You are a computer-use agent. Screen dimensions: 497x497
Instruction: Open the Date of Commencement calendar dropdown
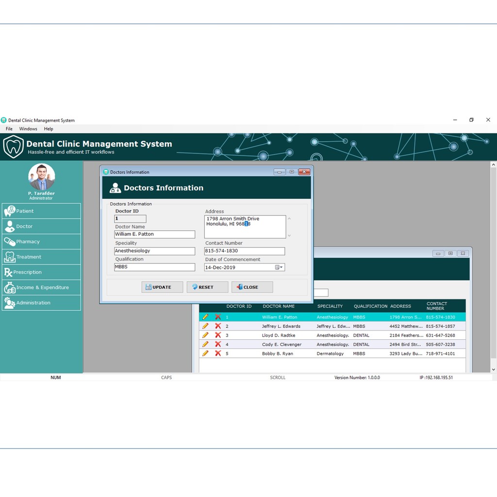[279, 267]
